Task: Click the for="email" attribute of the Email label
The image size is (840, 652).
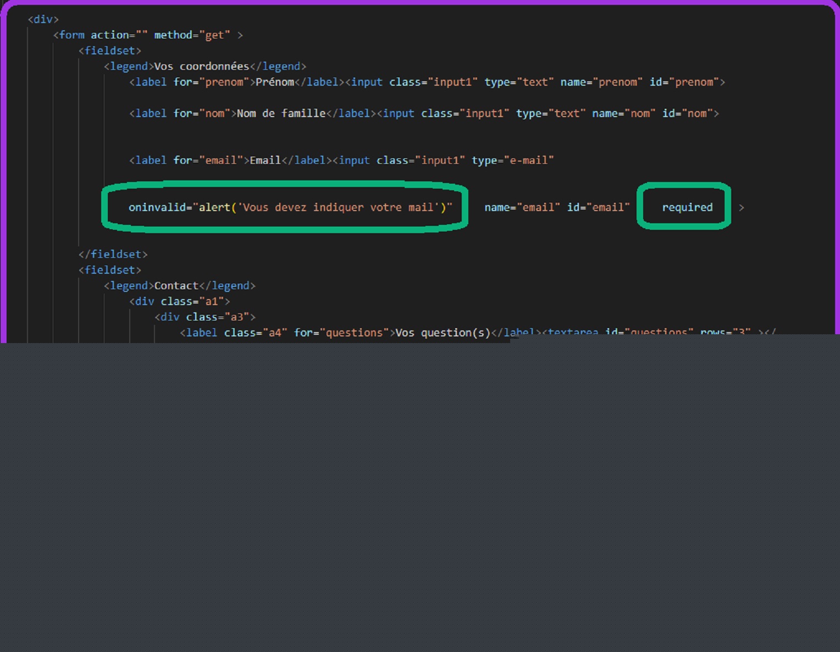Action: tap(208, 161)
